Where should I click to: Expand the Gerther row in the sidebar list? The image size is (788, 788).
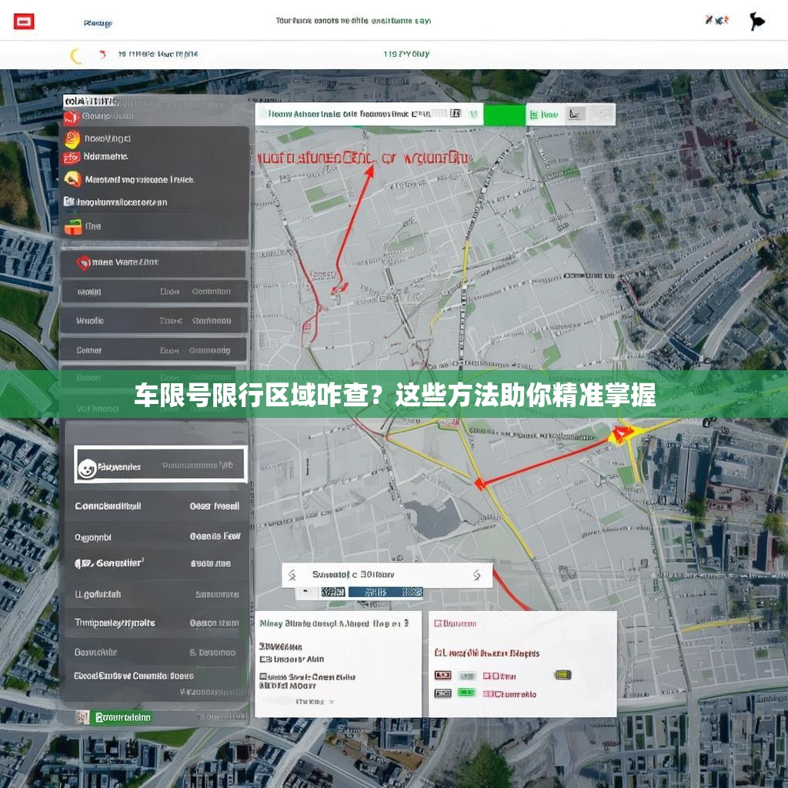154,350
